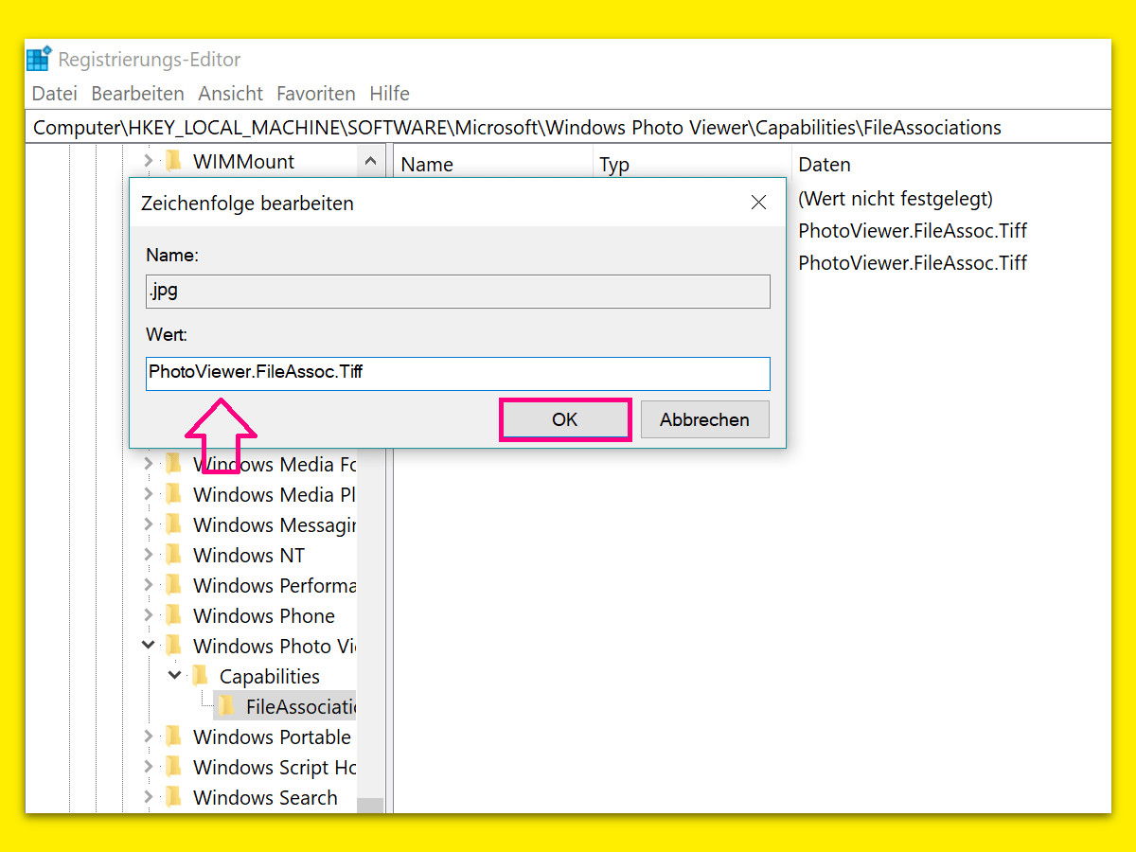Expand the Windows Media Fo key
The image size is (1136, 852).
(x=149, y=464)
